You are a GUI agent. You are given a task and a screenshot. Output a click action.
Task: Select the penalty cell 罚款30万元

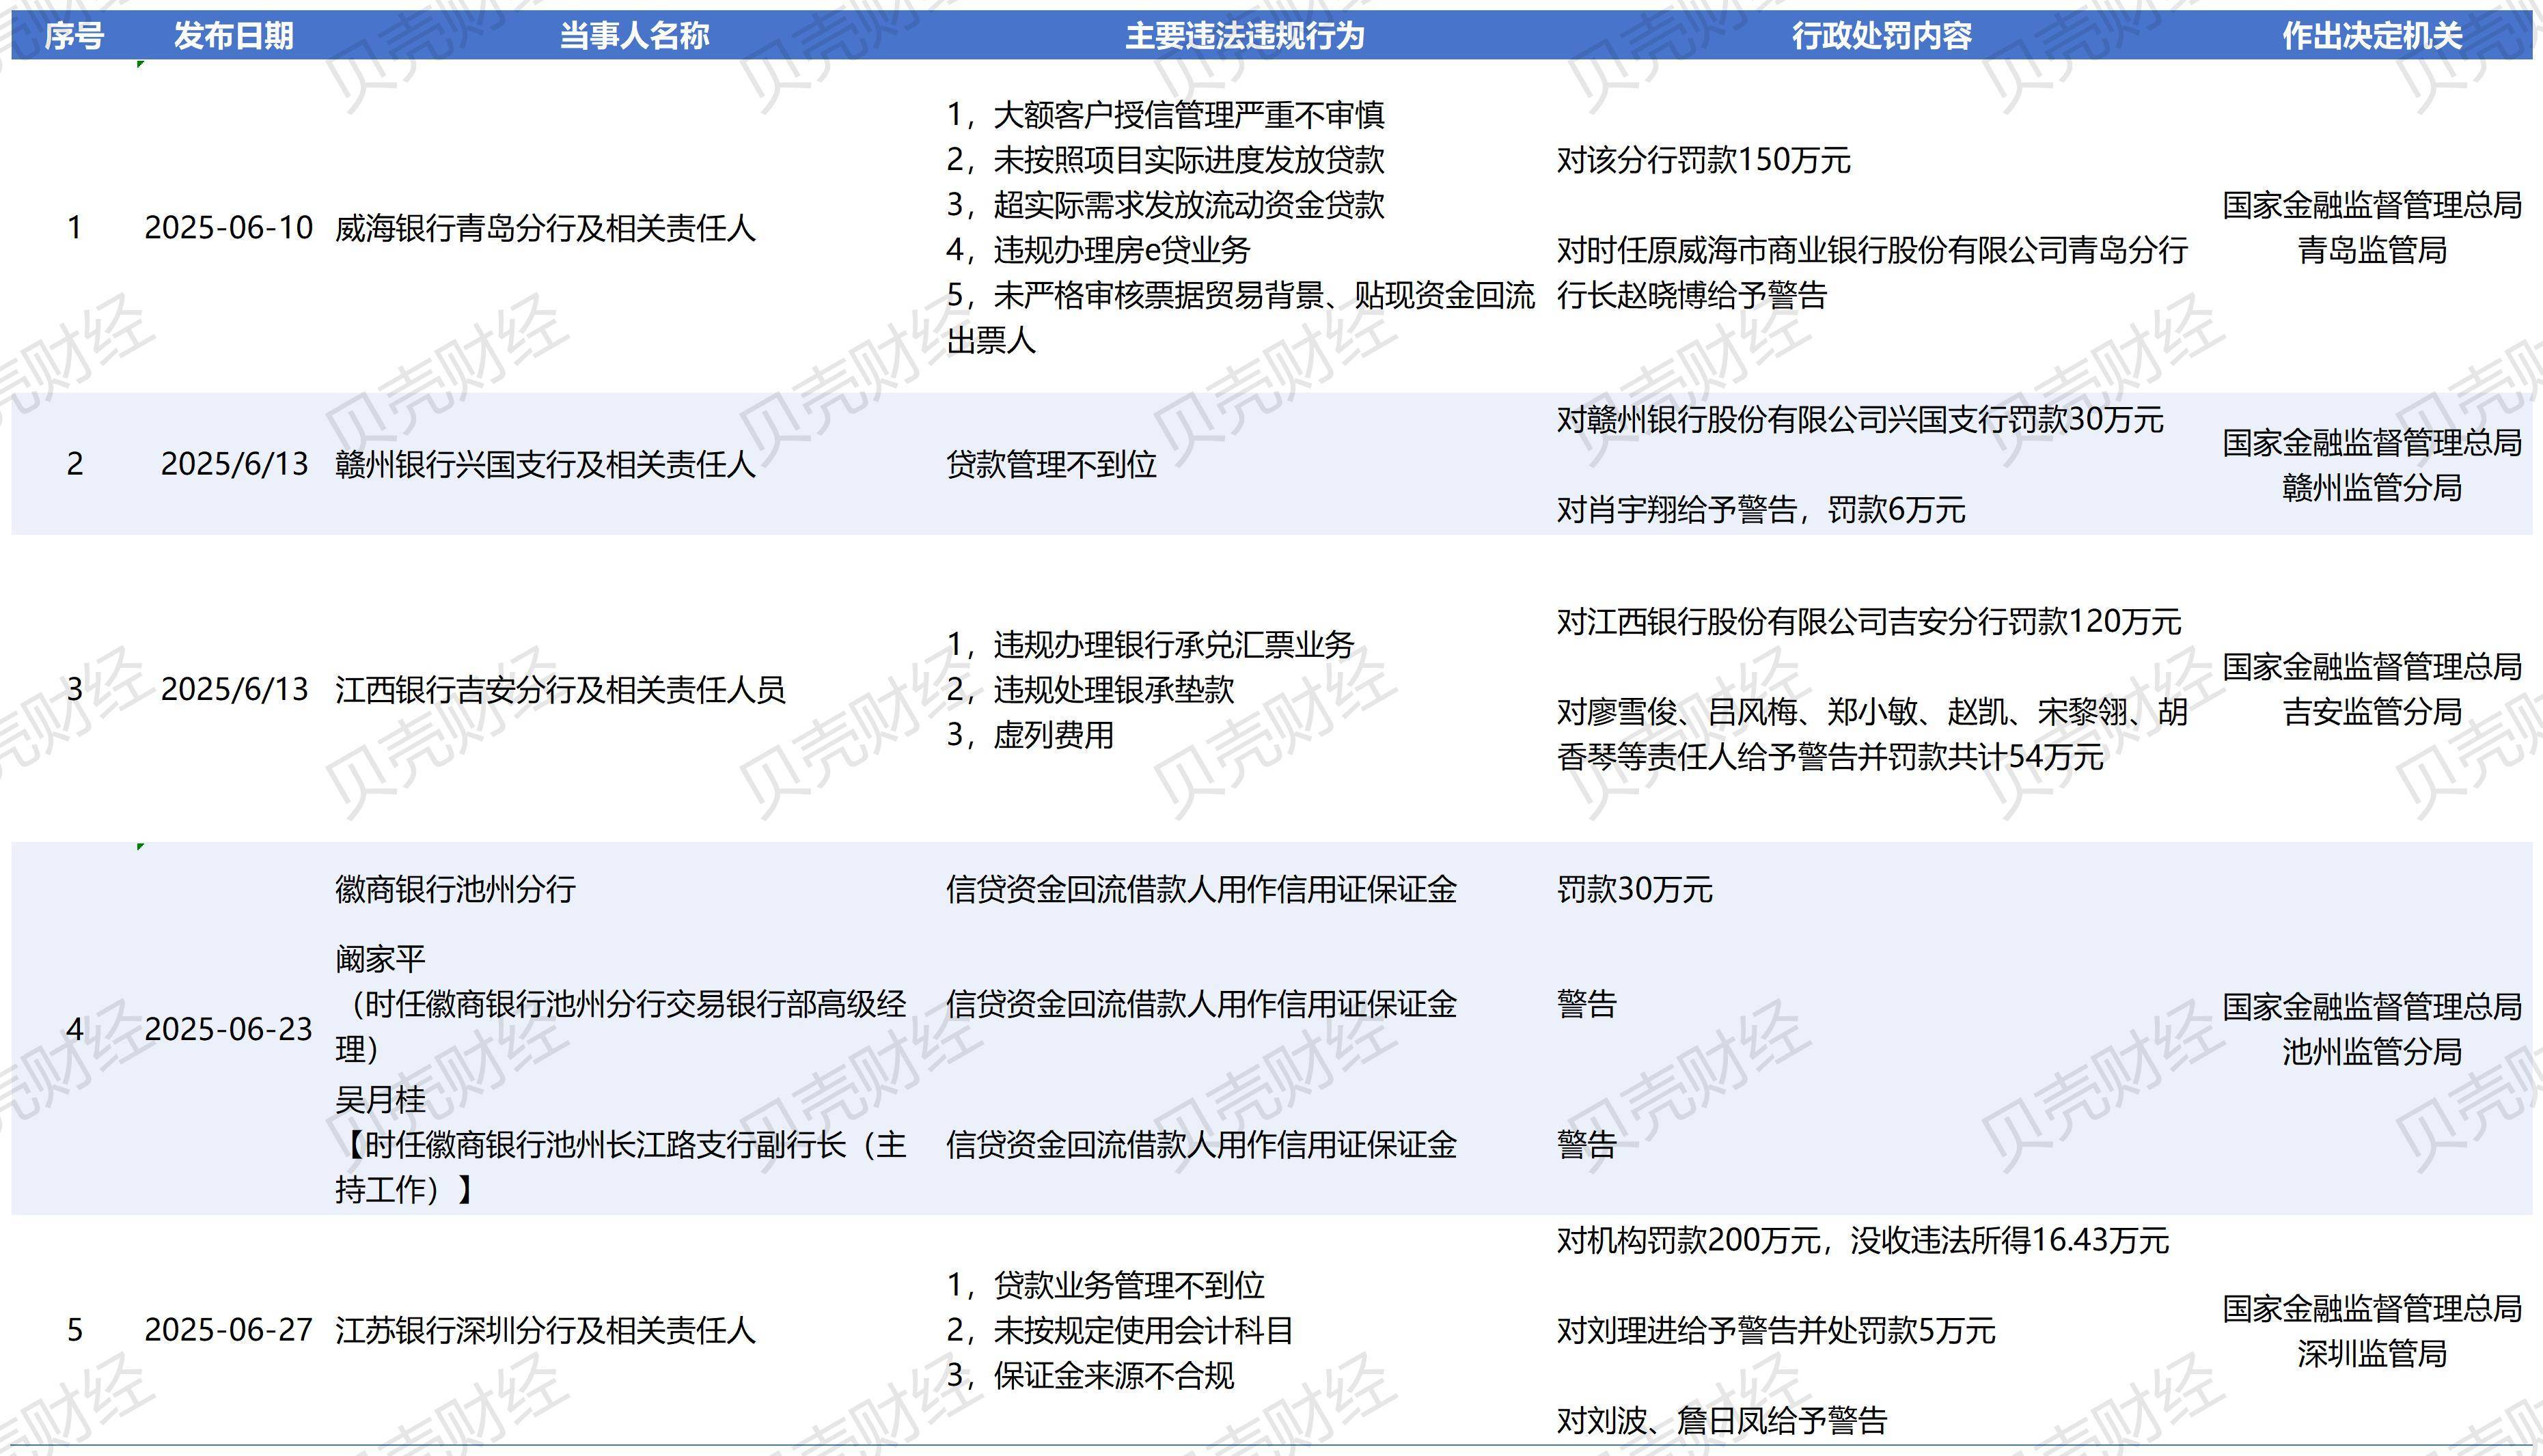click(x=1635, y=889)
